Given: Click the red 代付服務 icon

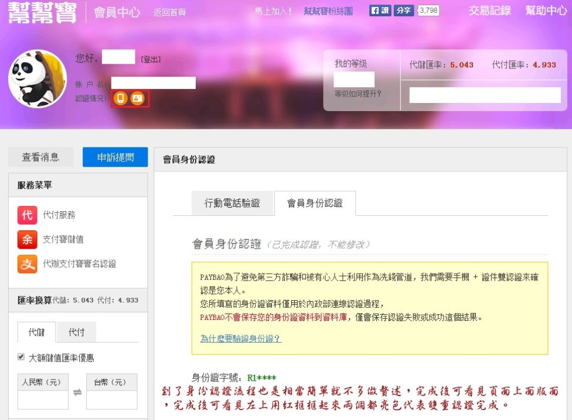Looking at the screenshot, I should coord(27,215).
